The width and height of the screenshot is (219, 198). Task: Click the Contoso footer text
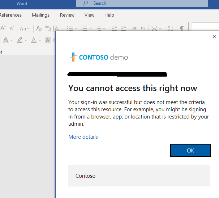click(x=85, y=176)
